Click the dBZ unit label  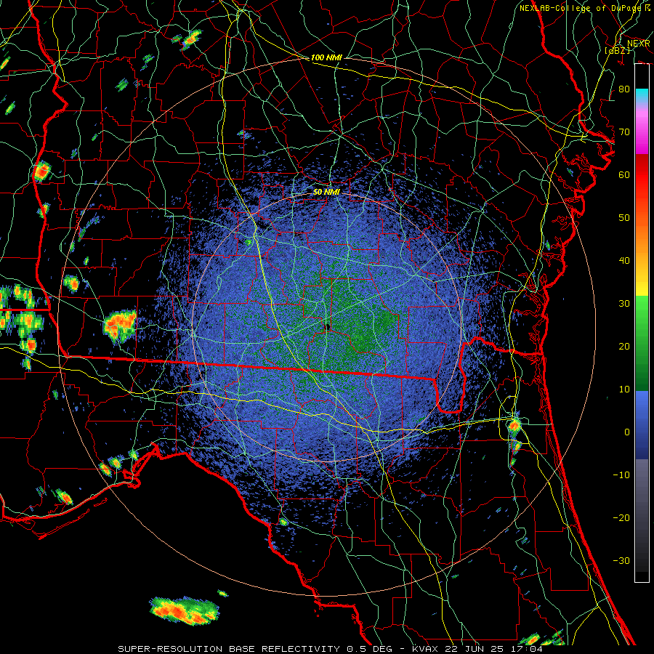(x=617, y=51)
